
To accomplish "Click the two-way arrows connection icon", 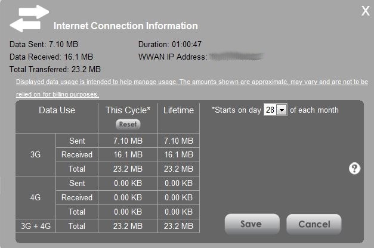I will pos(29,18).
